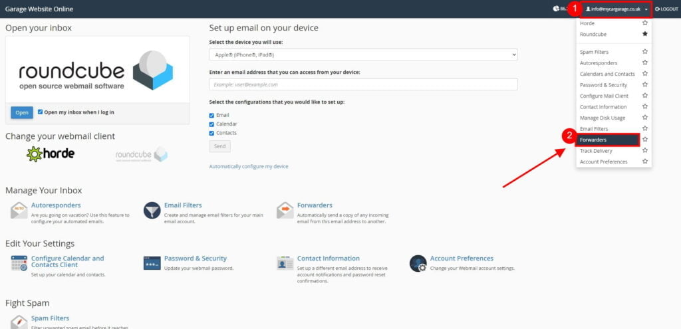Image resolution: width=681 pixels, height=329 pixels.
Task: Star the Autoresponders menu entry
Action: 645,62
